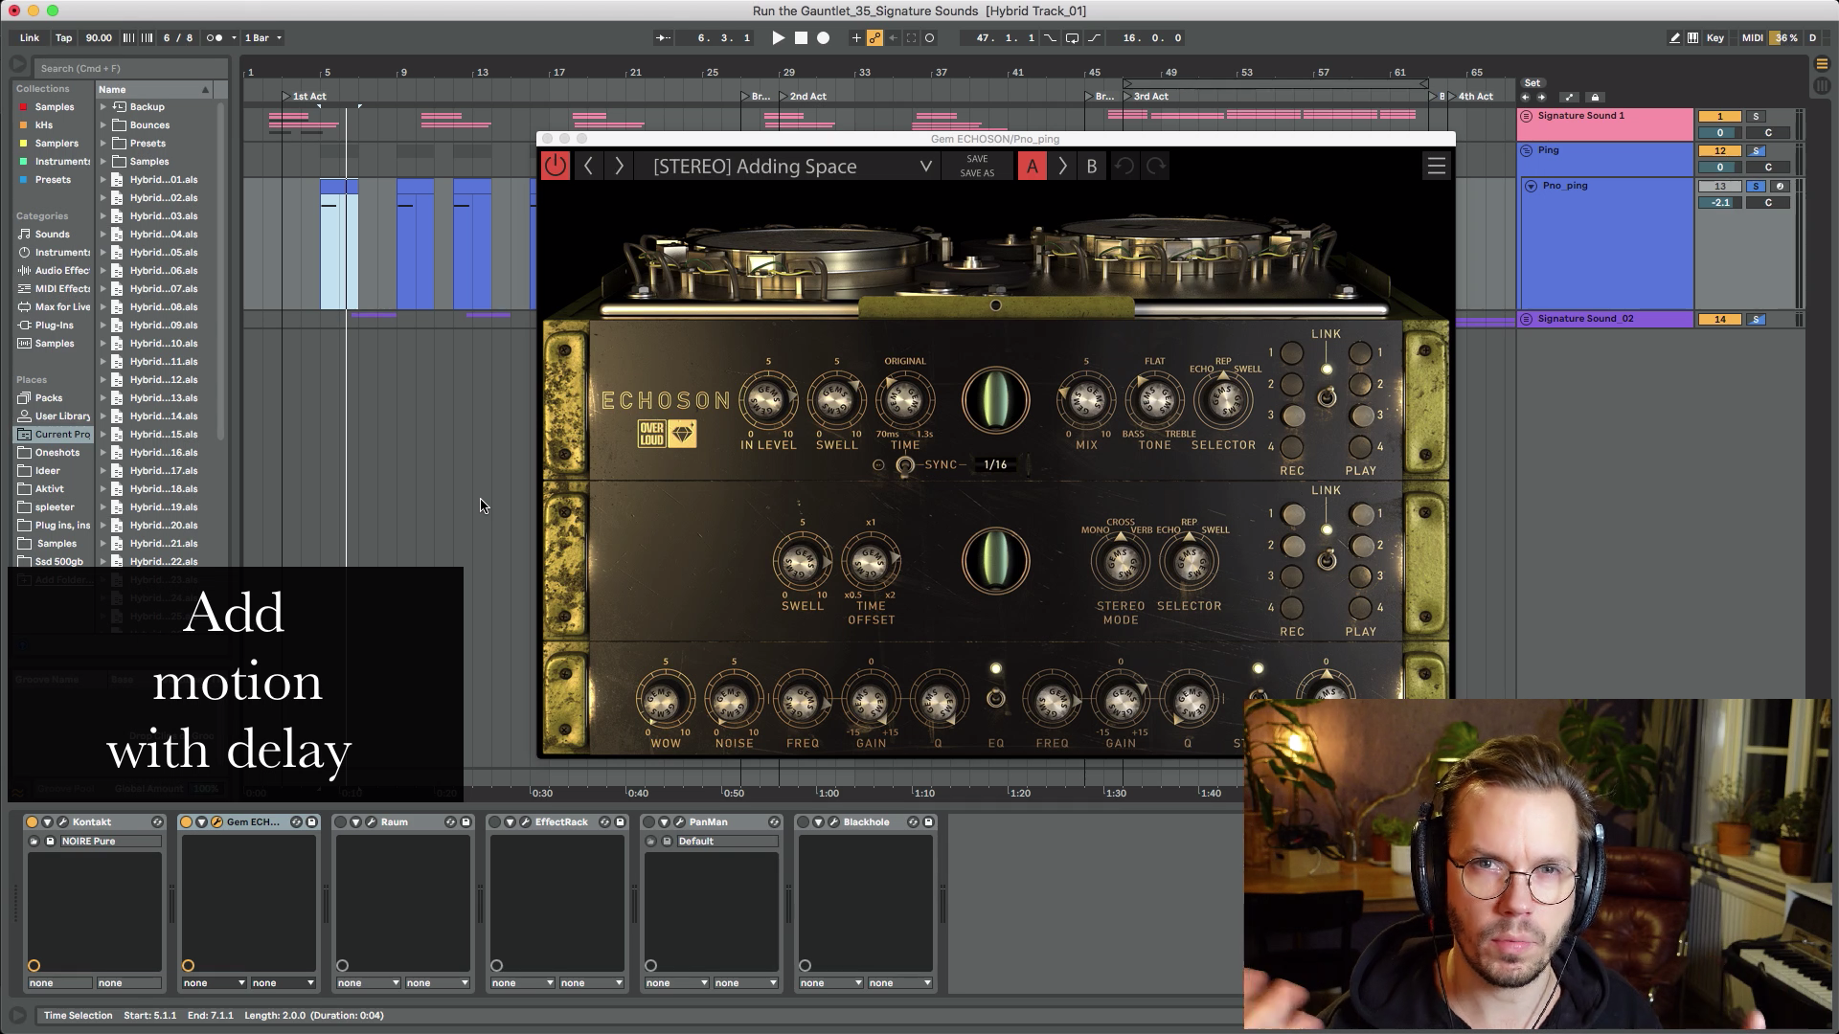1839x1034 pixels.
Task: Unfold Kontakt device parameters triangle
Action: click(47, 822)
